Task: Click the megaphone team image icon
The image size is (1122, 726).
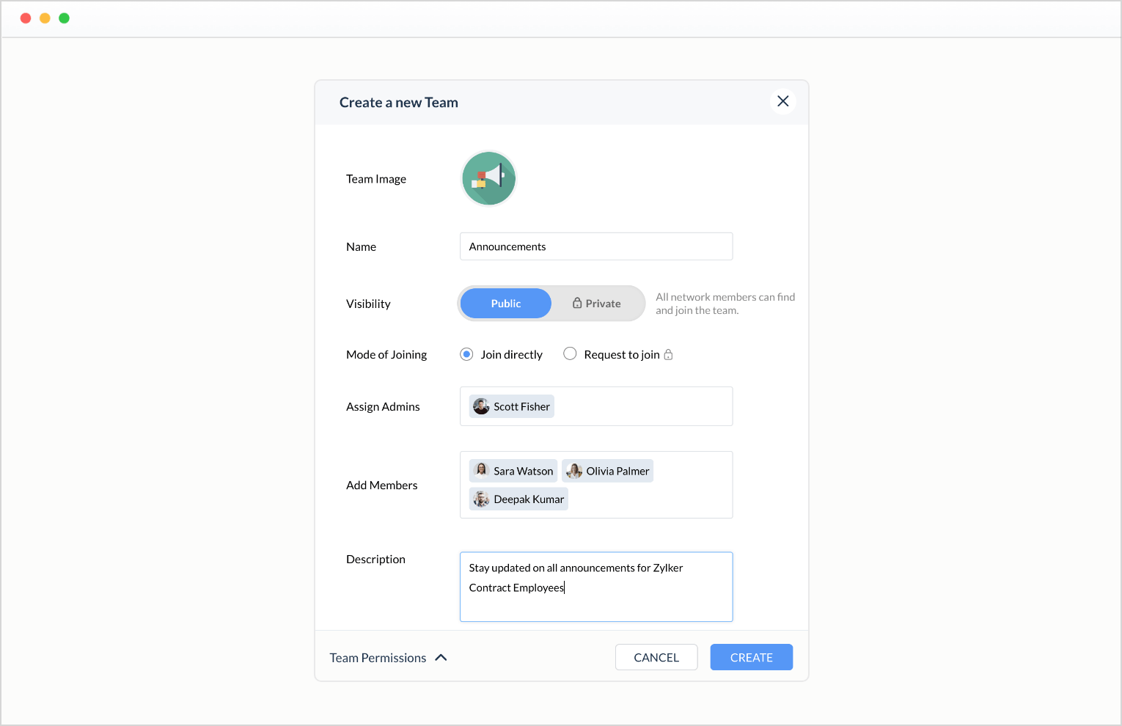Action: (x=488, y=178)
